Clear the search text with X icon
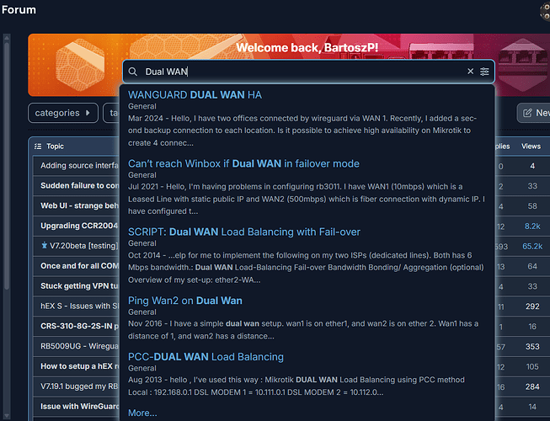The height and width of the screenshot is (421, 550). tap(470, 72)
